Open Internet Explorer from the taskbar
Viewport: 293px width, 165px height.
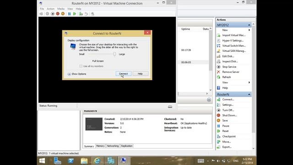click(x=97, y=161)
